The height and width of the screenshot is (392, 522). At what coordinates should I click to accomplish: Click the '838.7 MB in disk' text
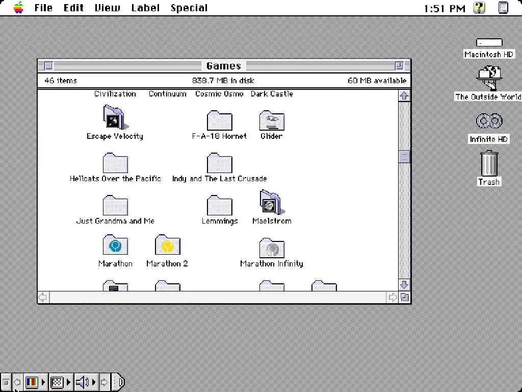pyautogui.click(x=223, y=81)
